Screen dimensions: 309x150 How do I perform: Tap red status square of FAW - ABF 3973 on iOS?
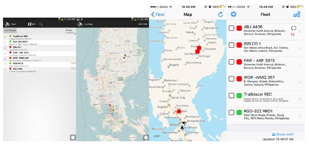click(x=239, y=62)
